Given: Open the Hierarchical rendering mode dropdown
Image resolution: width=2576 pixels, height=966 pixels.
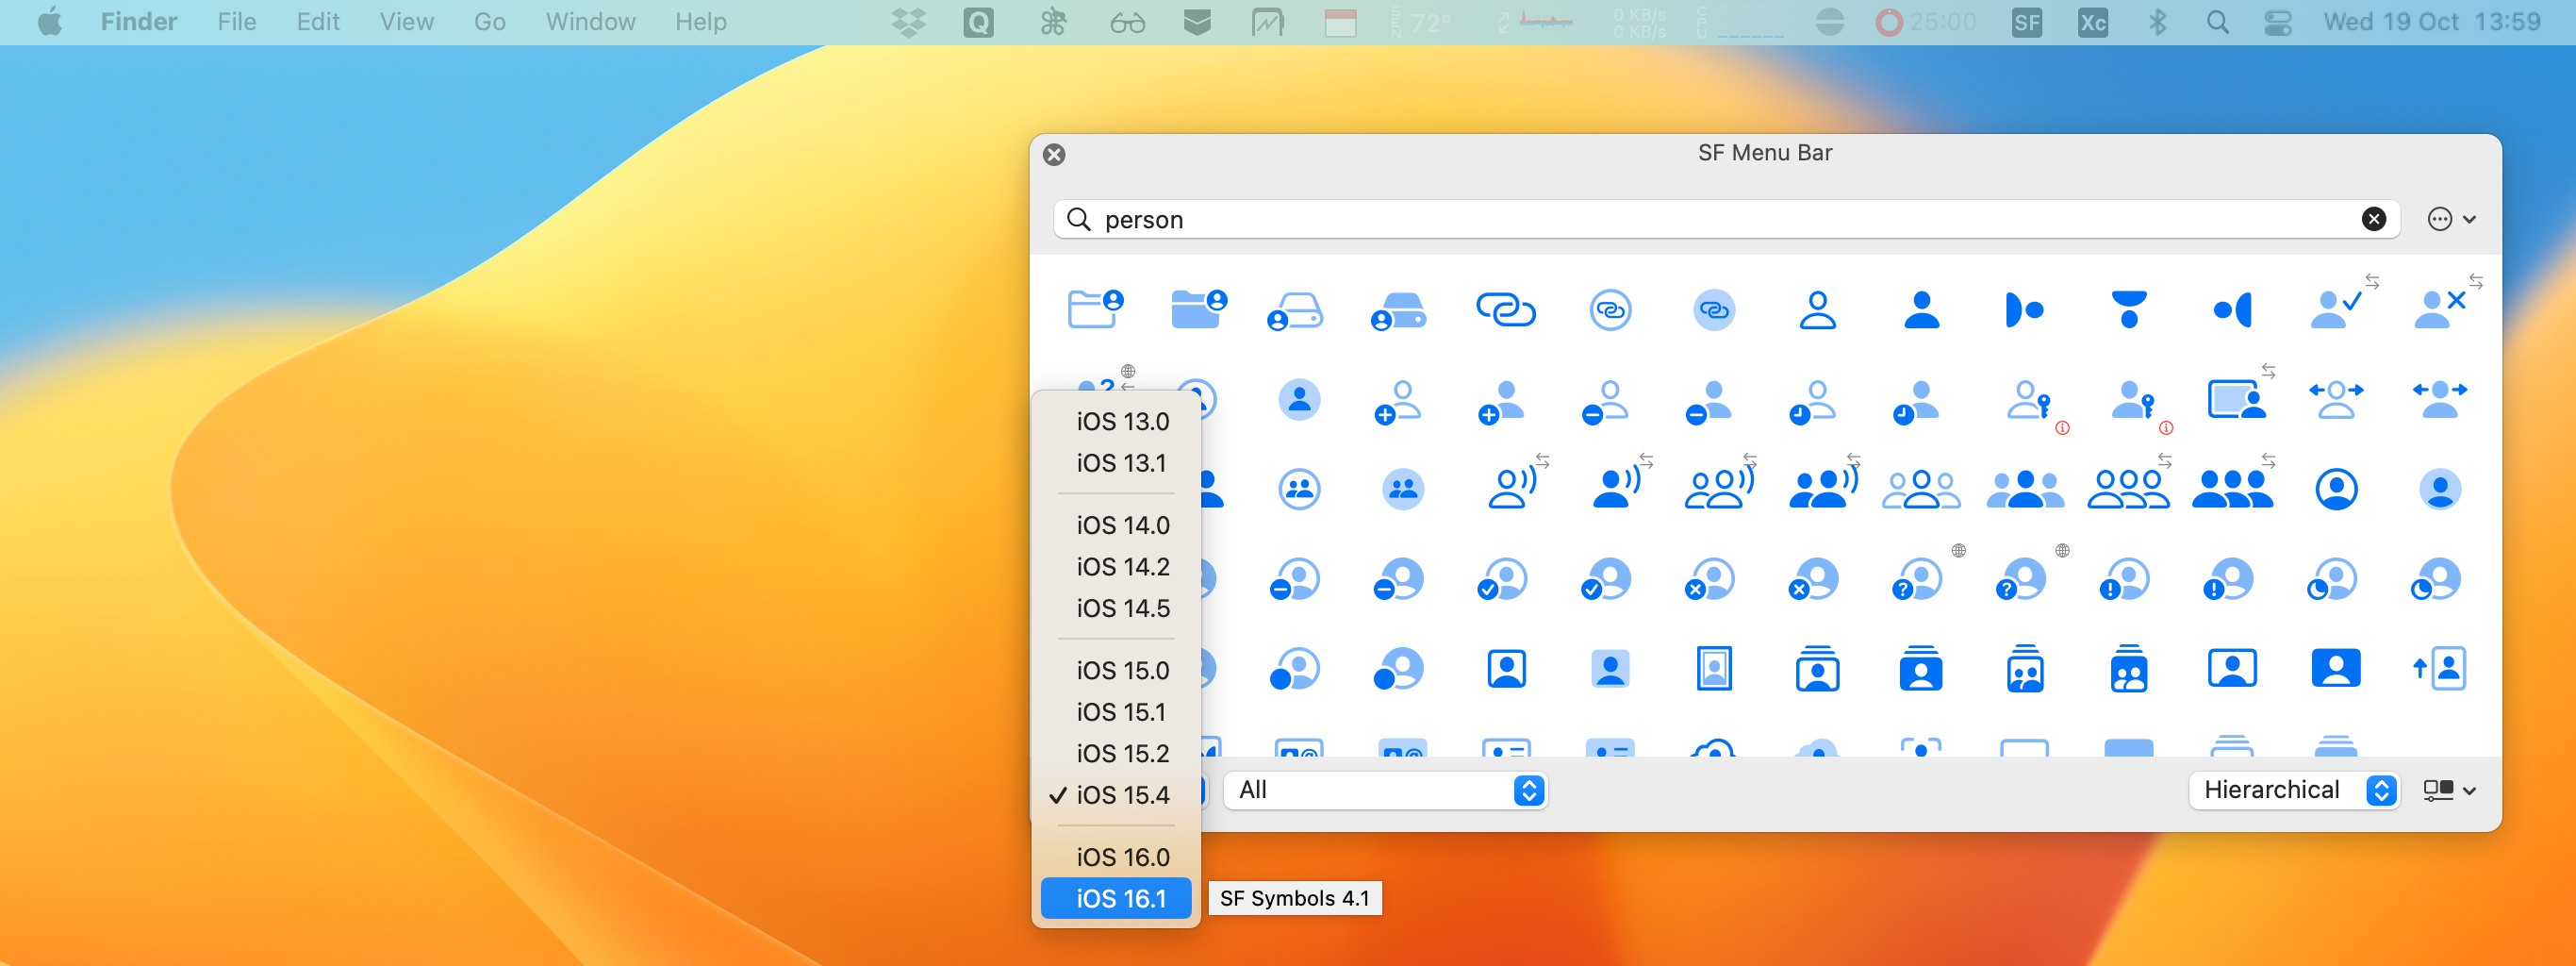Looking at the screenshot, I should [x=2292, y=790].
